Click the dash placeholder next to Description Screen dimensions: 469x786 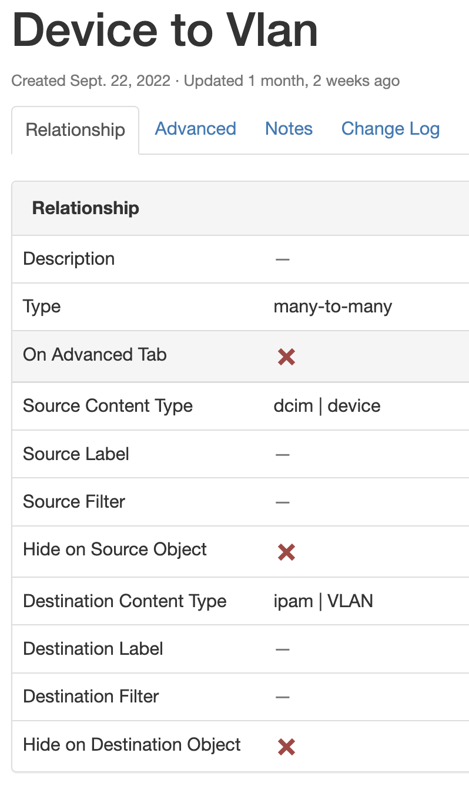(x=283, y=259)
